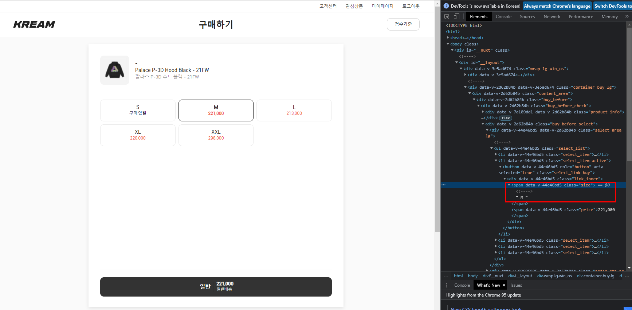Collapse the link_inner div node
The image size is (632, 310).
(x=505, y=179)
